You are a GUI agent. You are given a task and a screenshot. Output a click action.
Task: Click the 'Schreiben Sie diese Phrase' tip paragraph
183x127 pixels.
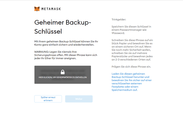pos(131,48)
